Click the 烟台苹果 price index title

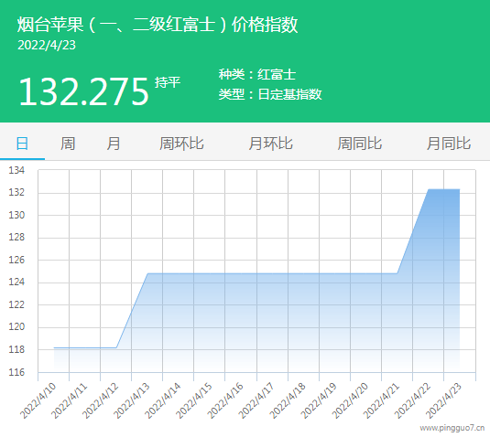[x=158, y=25]
